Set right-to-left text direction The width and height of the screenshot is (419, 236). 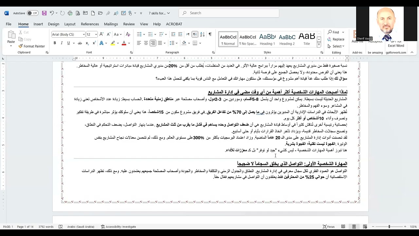pos(195,34)
